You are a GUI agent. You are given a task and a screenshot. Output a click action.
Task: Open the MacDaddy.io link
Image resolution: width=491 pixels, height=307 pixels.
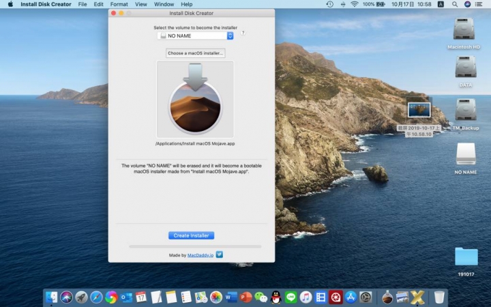point(200,255)
